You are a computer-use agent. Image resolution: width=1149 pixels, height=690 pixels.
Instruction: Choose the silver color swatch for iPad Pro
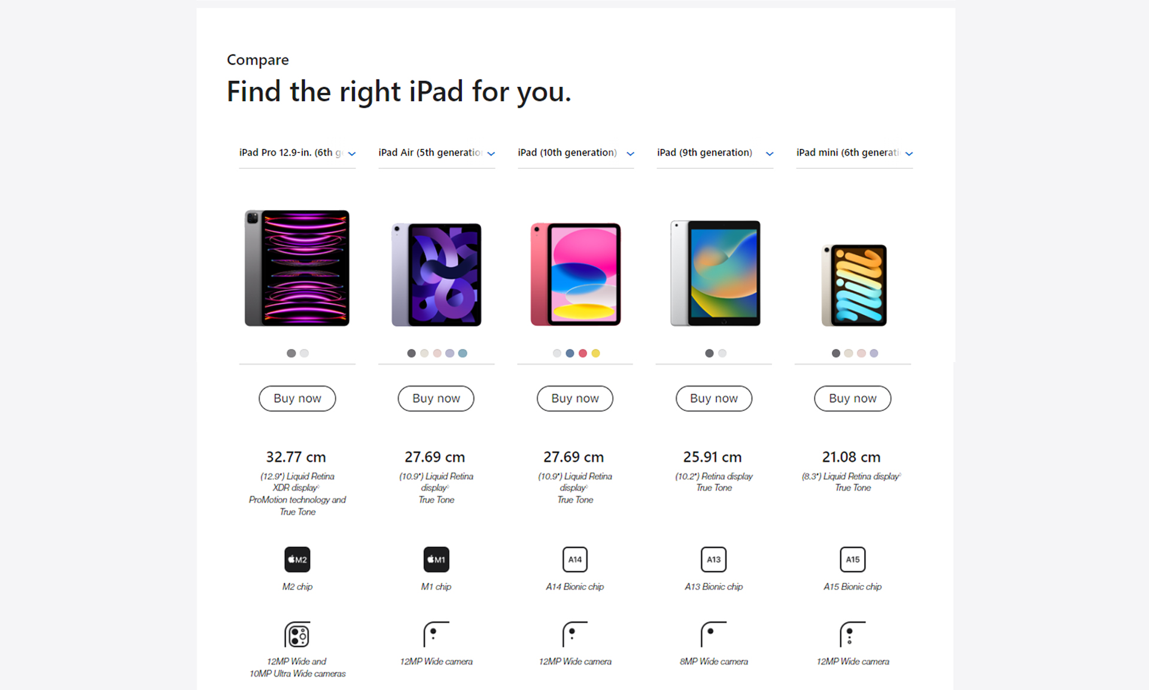coord(305,353)
